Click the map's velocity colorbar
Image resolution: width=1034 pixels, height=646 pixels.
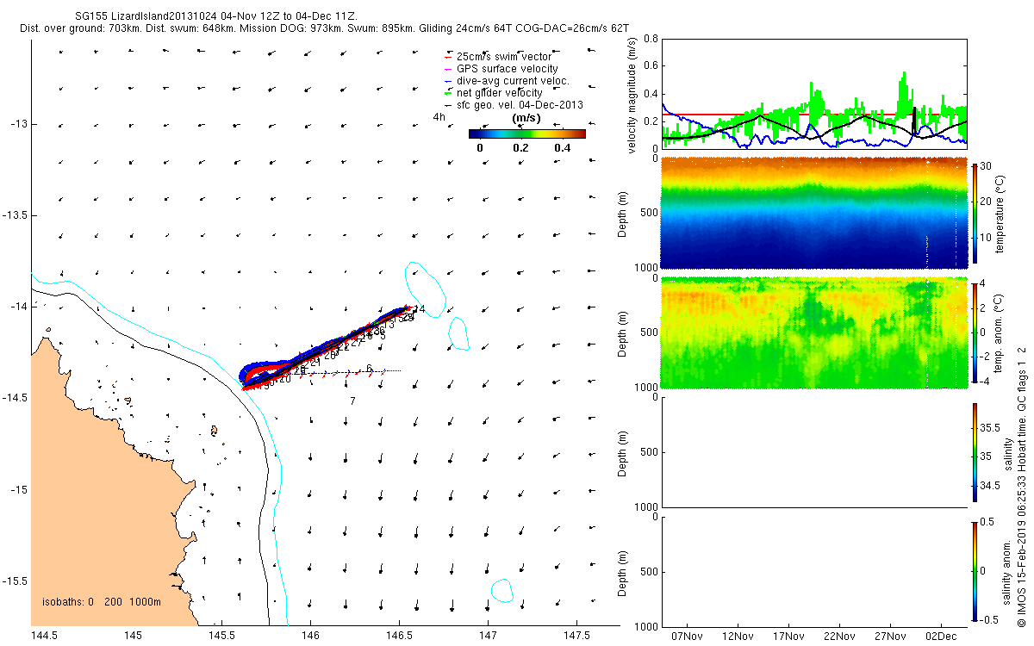[527, 134]
